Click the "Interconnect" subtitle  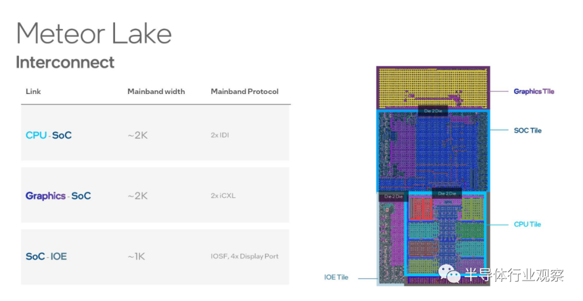point(65,62)
